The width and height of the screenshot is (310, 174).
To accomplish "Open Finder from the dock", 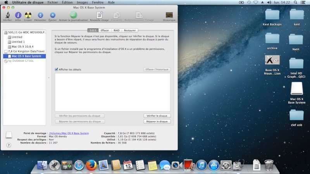I will [42, 165].
